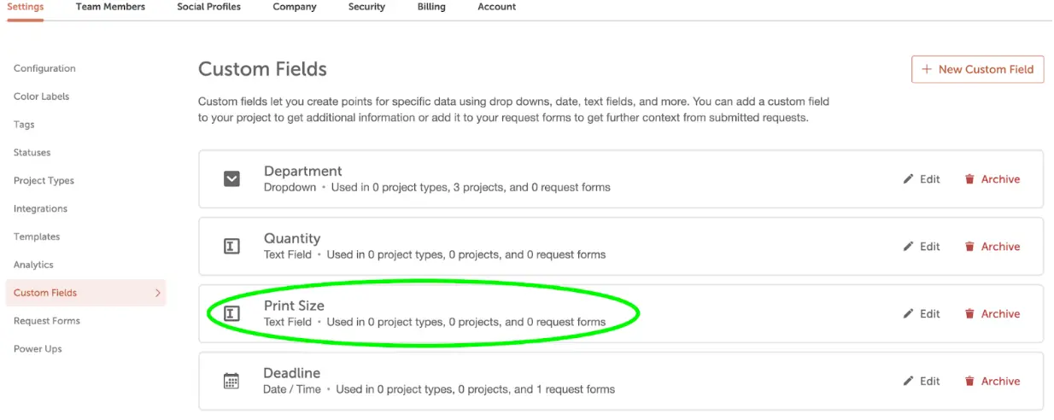
Task: Click the Department dropdown field-type icon
Action: 231,179
